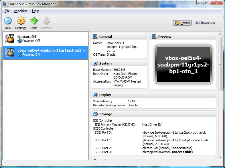The height and width of the screenshot is (168, 225).
Task: Open the Help menu
Action: tap(35, 11)
